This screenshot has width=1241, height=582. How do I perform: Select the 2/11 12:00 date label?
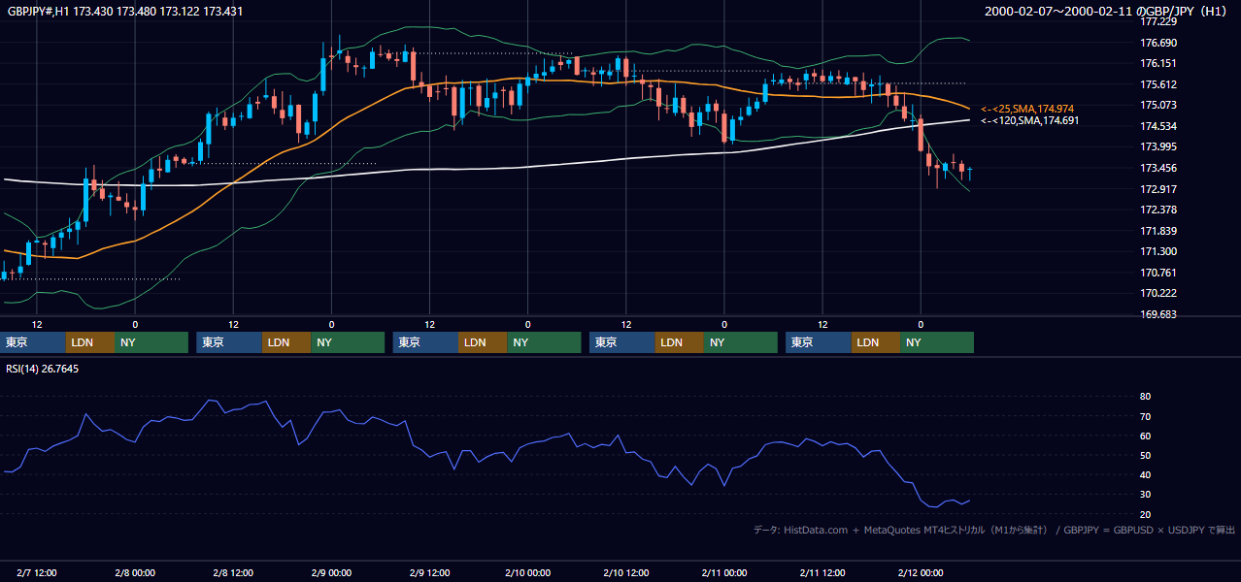tap(822, 573)
